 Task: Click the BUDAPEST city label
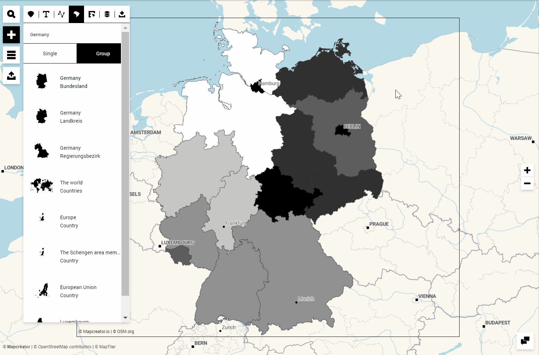498,323
